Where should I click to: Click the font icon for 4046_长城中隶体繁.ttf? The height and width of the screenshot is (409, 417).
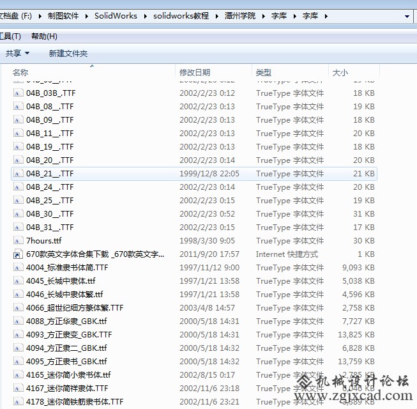tap(18, 294)
